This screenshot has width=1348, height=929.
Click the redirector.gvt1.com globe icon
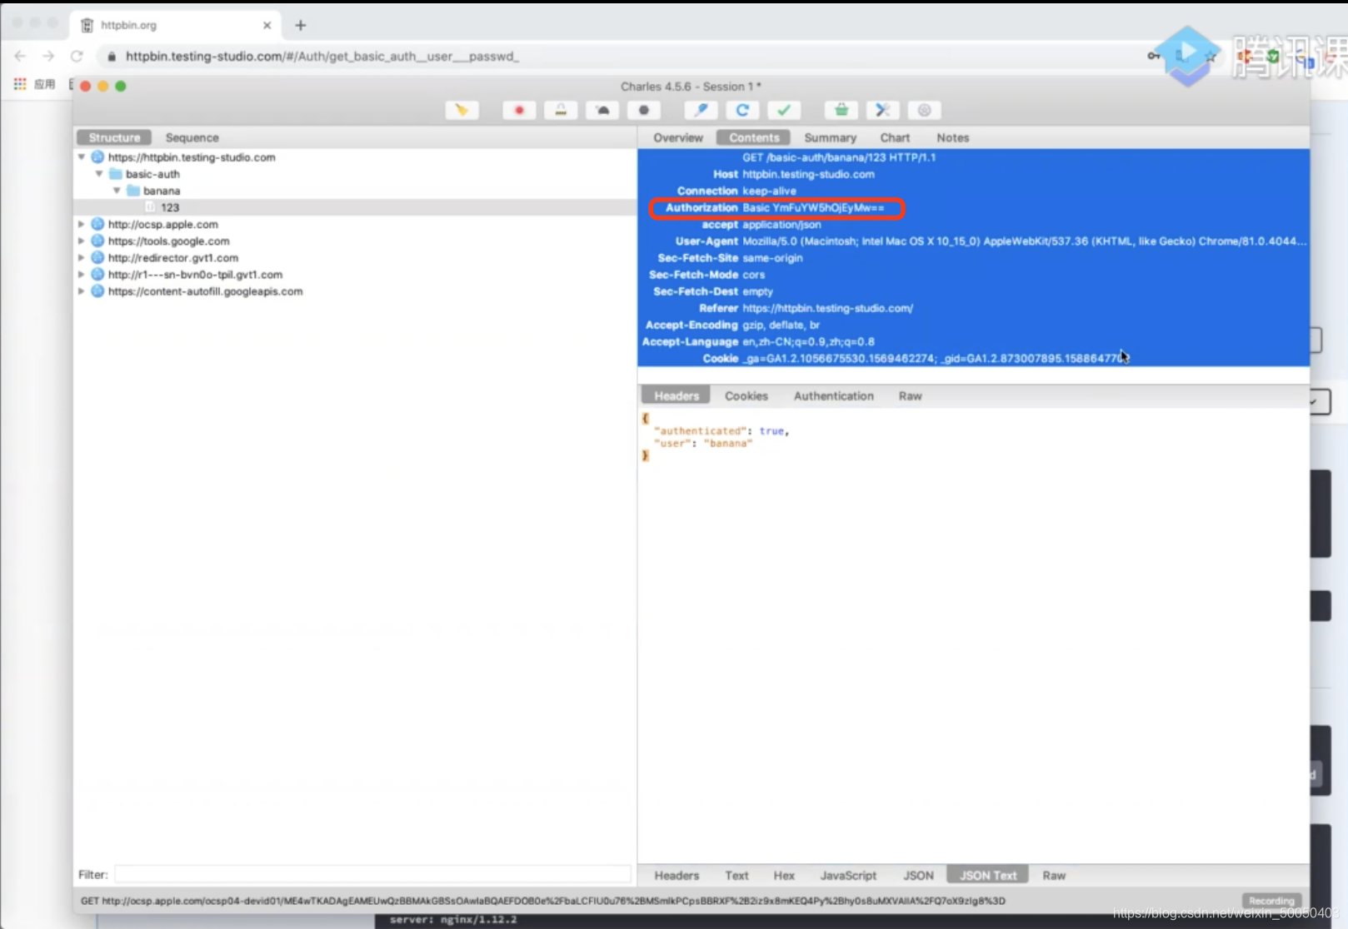(97, 257)
